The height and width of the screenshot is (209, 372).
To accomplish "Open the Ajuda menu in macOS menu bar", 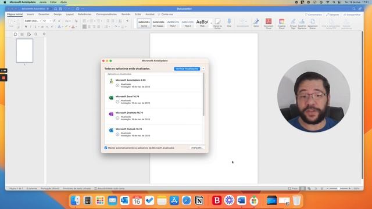I will 63,2.
